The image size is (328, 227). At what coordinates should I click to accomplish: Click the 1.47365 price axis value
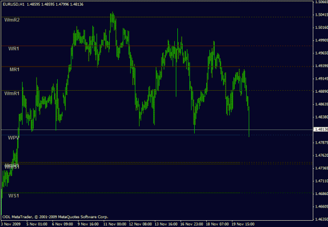coord(322,168)
